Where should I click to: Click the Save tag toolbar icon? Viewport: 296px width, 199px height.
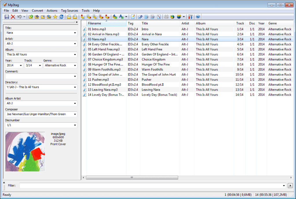click(x=7, y=17)
